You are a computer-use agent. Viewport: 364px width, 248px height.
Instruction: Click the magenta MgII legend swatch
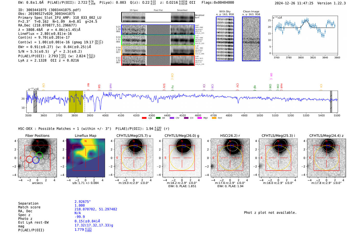click(200, 118)
